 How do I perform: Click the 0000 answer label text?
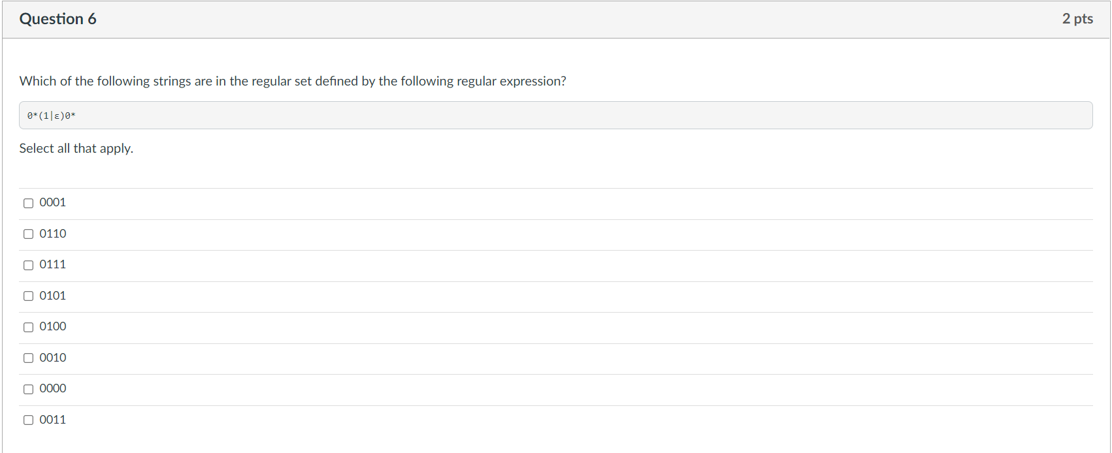tap(53, 388)
